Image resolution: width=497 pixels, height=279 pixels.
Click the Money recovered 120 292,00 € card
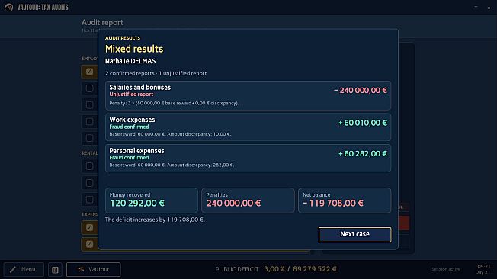click(x=152, y=200)
